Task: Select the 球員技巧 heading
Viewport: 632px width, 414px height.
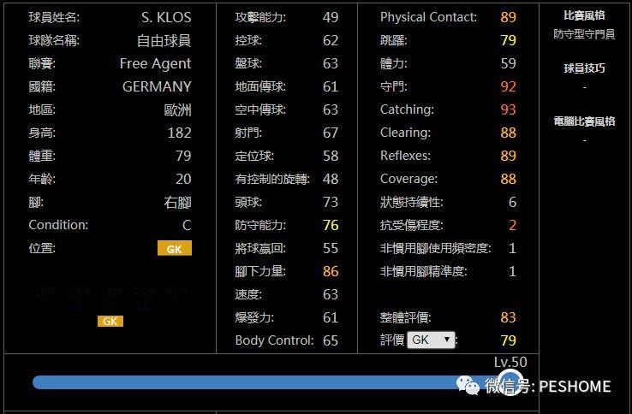Action: 584,68
